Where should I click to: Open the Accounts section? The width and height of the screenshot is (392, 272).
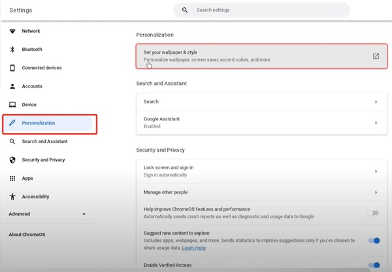(x=32, y=86)
